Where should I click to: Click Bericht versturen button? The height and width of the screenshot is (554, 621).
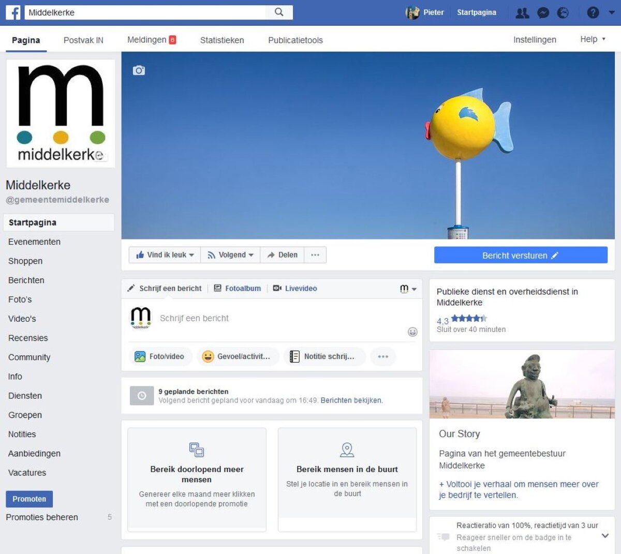521,255
